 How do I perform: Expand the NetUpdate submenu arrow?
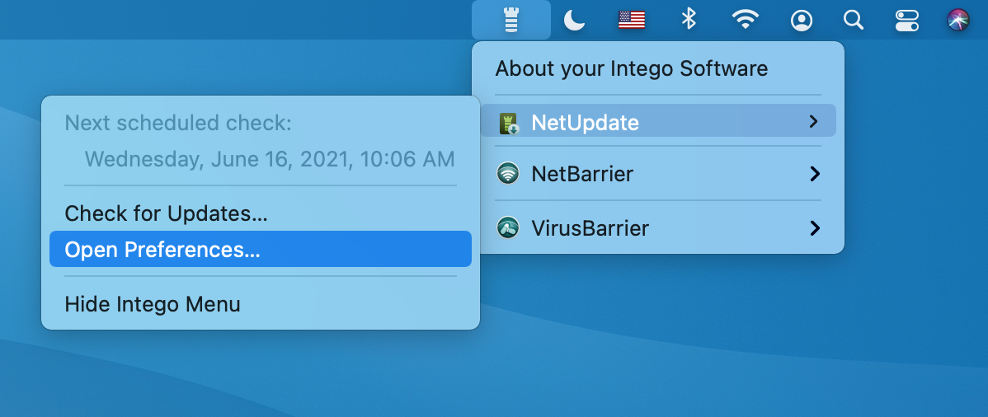[x=813, y=122]
